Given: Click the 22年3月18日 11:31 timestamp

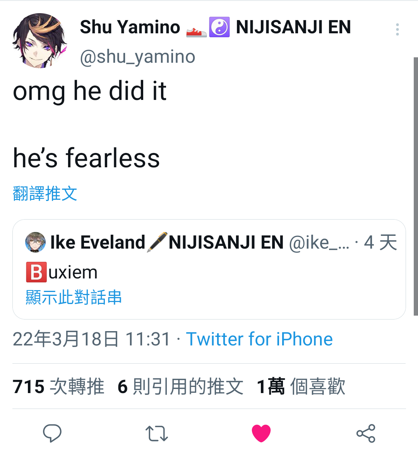Looking at the screenshot, I should (x=91, y=339).
